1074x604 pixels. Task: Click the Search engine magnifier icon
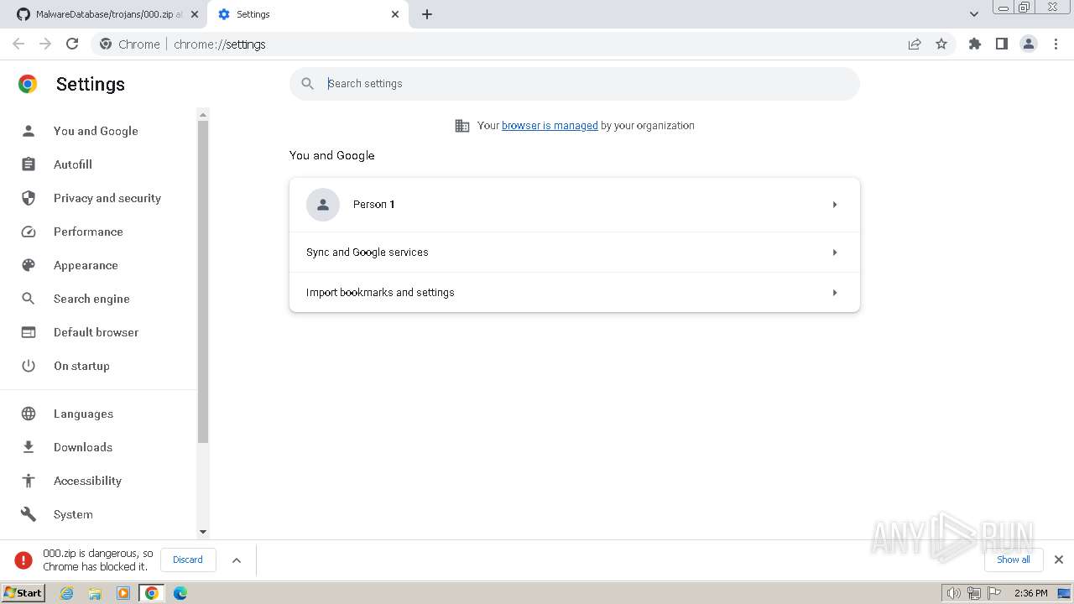(x=29, y=299)
